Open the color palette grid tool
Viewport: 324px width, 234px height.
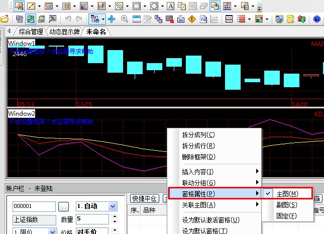pyautogui.click(x=228, y=7)
